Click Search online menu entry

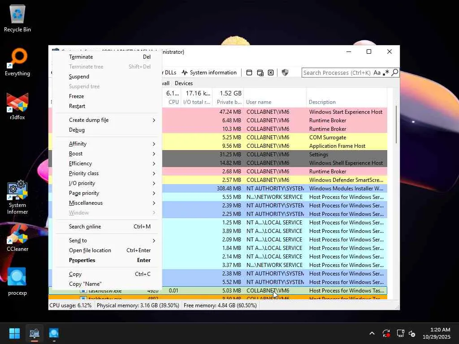coord(107,226)
